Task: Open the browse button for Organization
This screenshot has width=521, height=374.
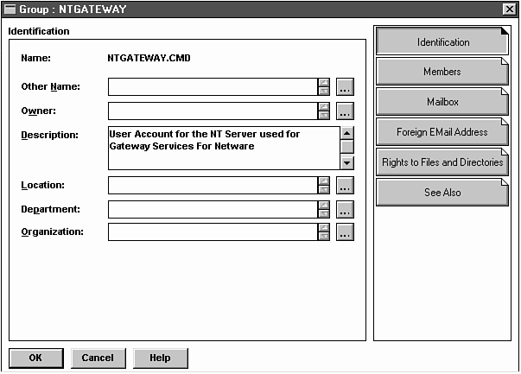Action: click(x=345, y=232)
